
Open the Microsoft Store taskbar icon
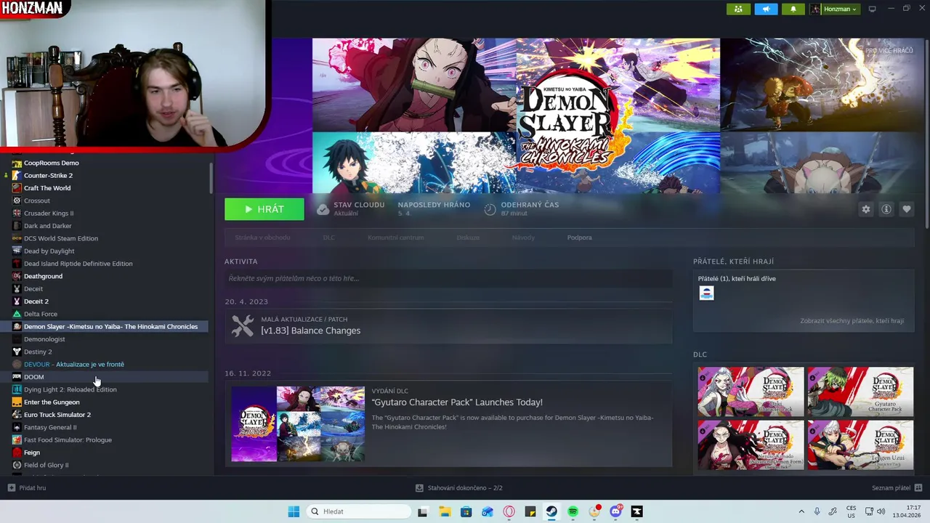(466, 511)
